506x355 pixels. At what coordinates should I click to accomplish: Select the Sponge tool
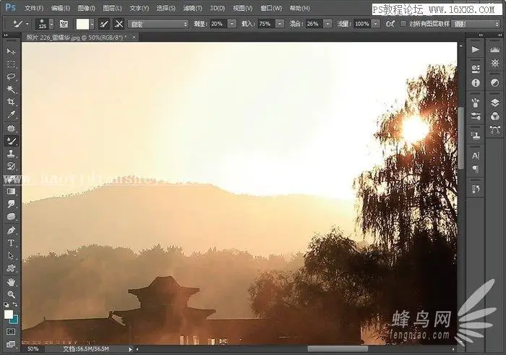click(11, 216)
